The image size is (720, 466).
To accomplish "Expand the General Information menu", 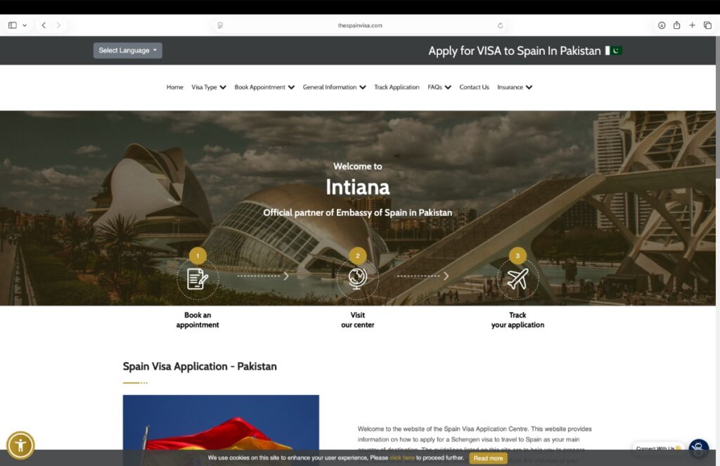I will point(334,87).
